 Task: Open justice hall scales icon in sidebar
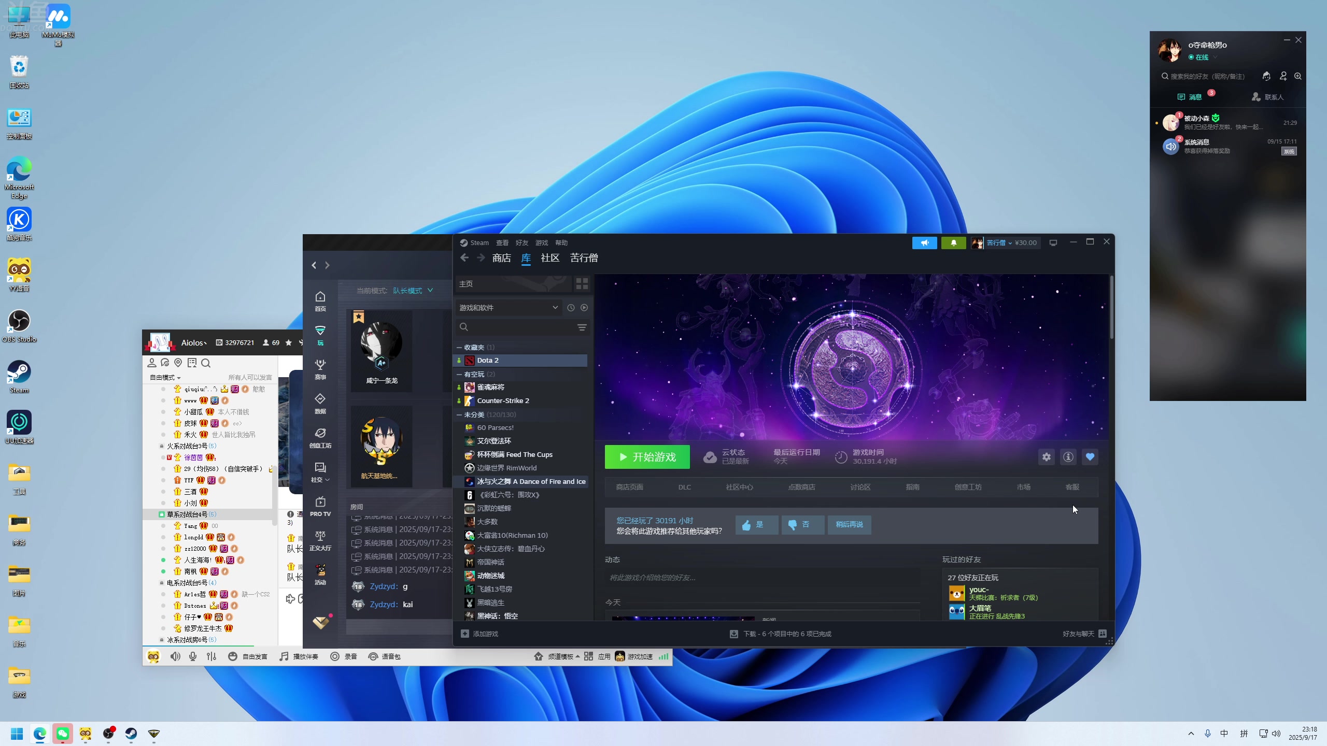(x=320, y=540)
